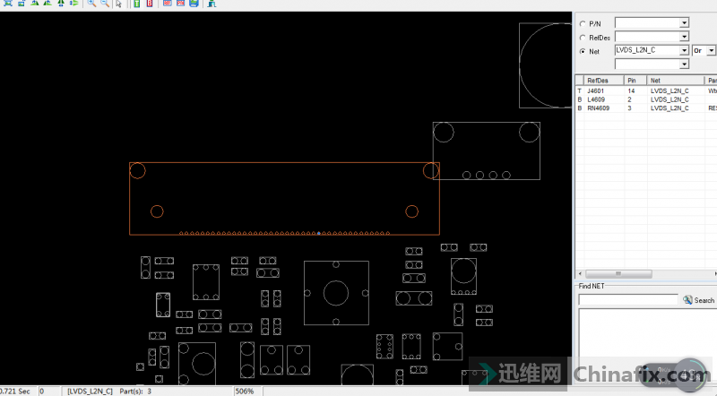
Task: Open the LVDS_L2N_C net dropdown arrow
Action: [684, 50]
